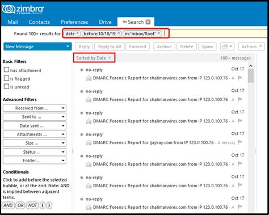Open the Actions dropdown menu
Viewport: 269px width, 215px height.
pos(251,47)
